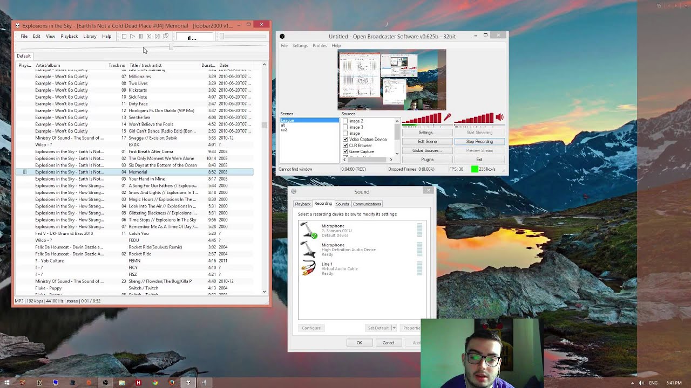Open the OBS taskbar icon
Viewport: 691px width, 388px height.
(105, 383)
